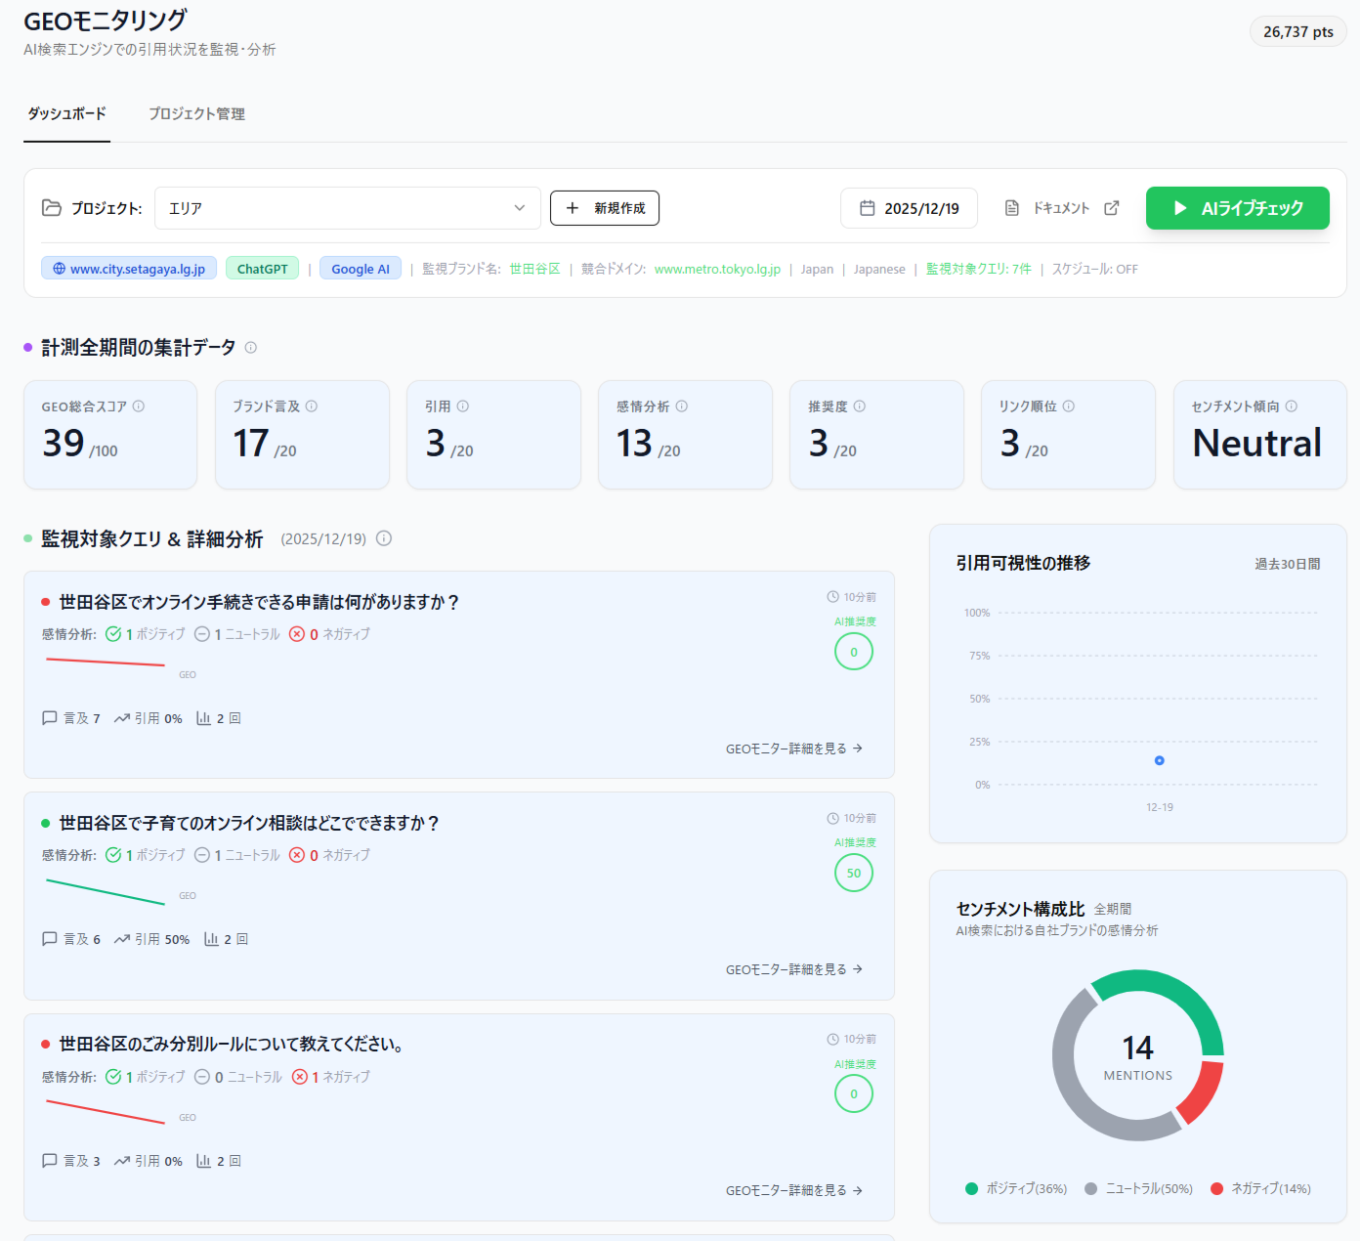
Task: Click the clock icon on ごみ分別ルール query card
Action: point(833,1039)
